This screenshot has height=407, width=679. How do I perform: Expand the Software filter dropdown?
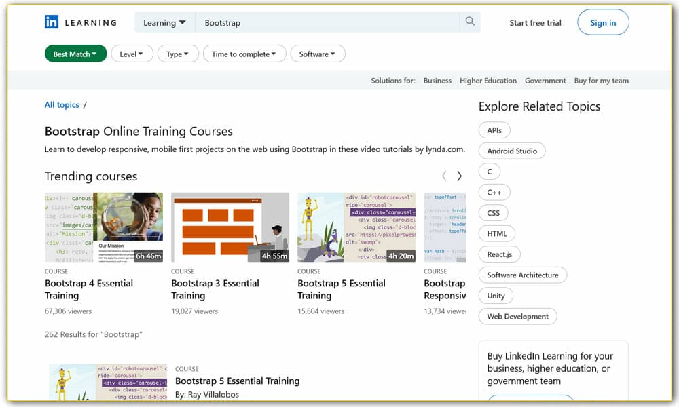click(318, 54)
